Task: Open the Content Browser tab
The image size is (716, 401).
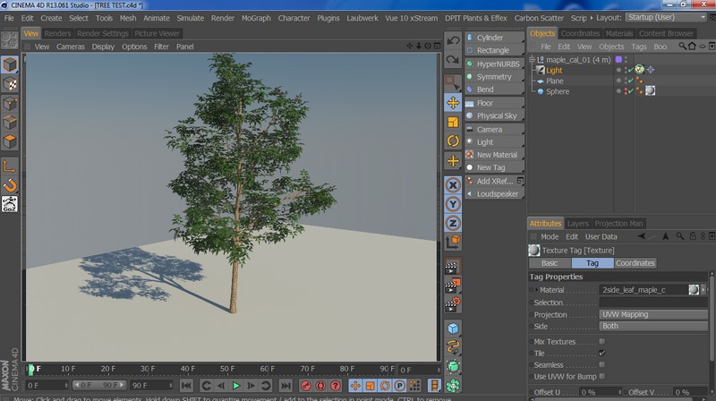Action: [x=666, y=33]
